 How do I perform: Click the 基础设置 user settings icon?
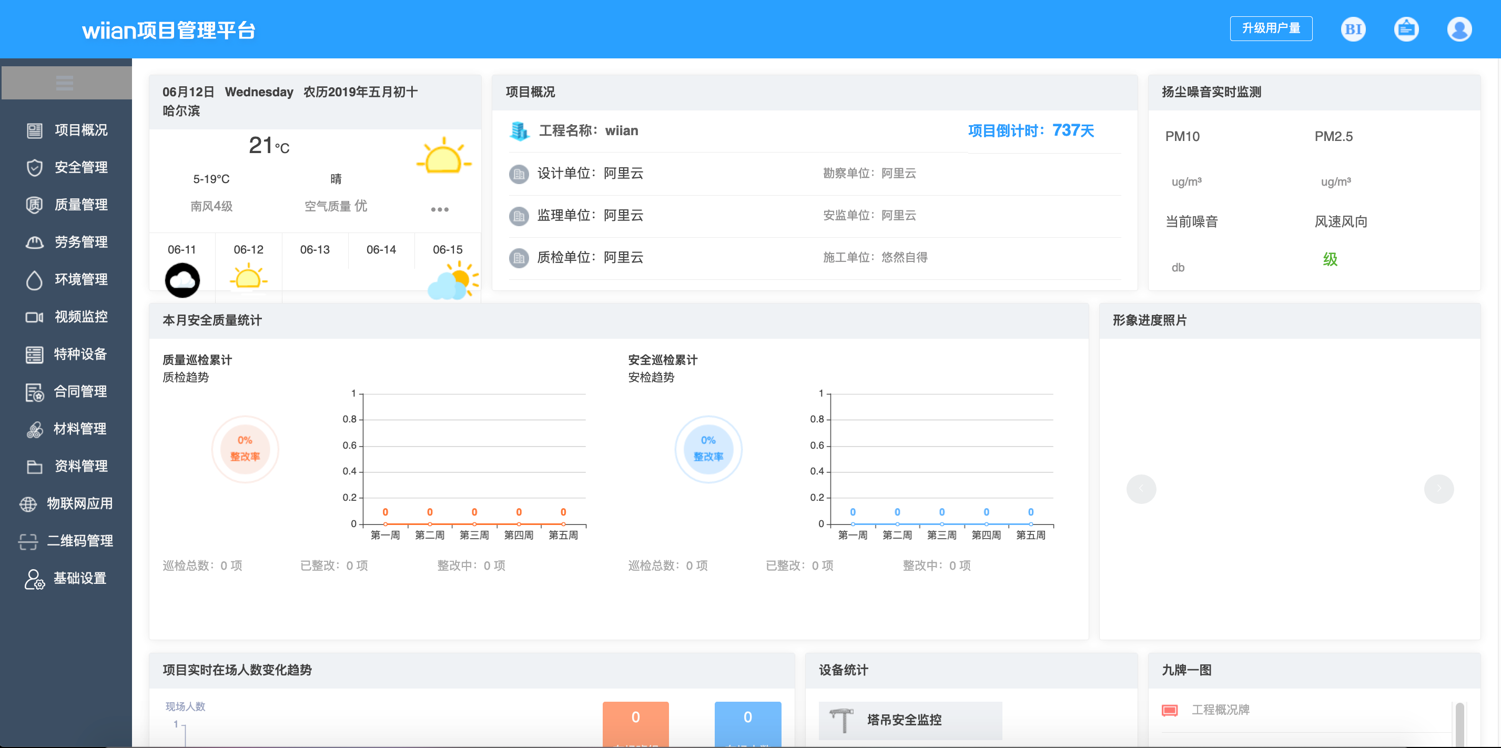point(35,579)
